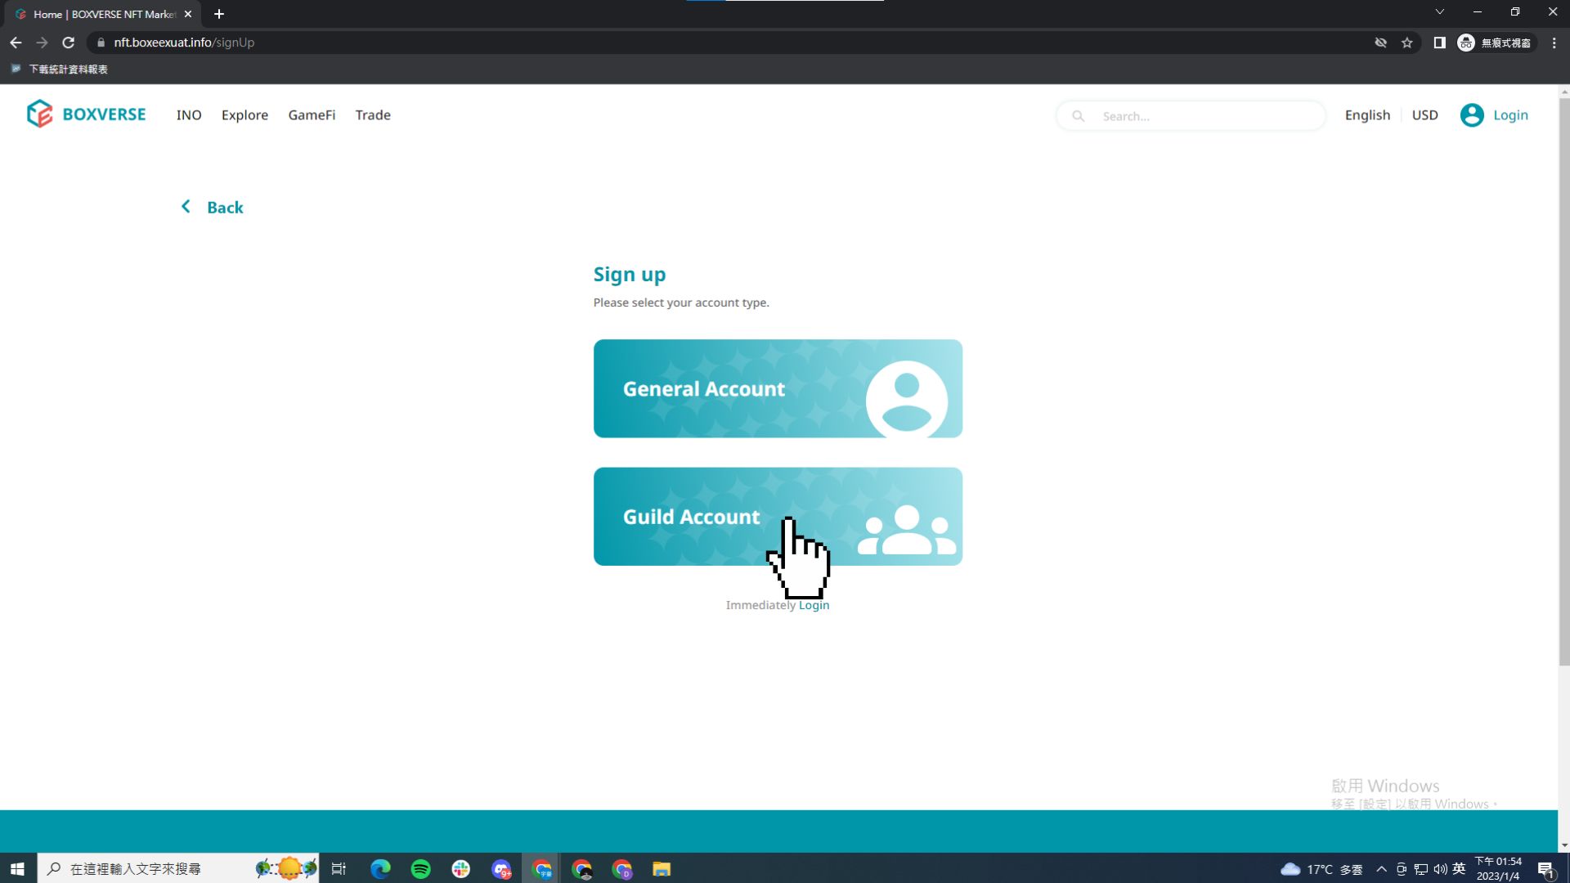Open a new browser tab
Viewport: 1570px width, 883px height.
[x=218, y=14]
